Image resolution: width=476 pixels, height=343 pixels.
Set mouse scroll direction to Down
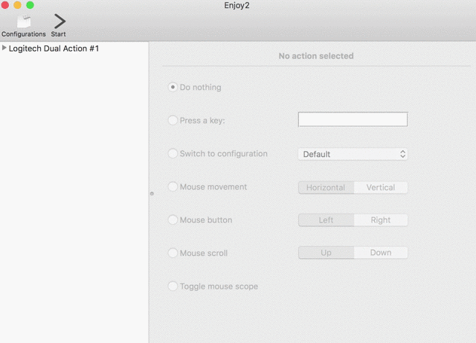click(381, 252)
